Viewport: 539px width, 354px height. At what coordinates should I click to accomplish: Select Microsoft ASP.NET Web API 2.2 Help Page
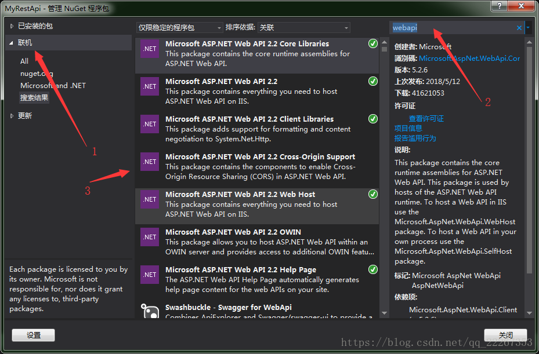(x=257, y=281)
